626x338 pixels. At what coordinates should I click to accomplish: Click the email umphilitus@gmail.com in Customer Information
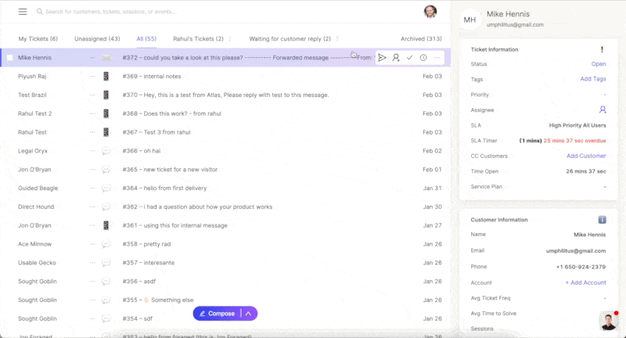(x=576, y=250)
